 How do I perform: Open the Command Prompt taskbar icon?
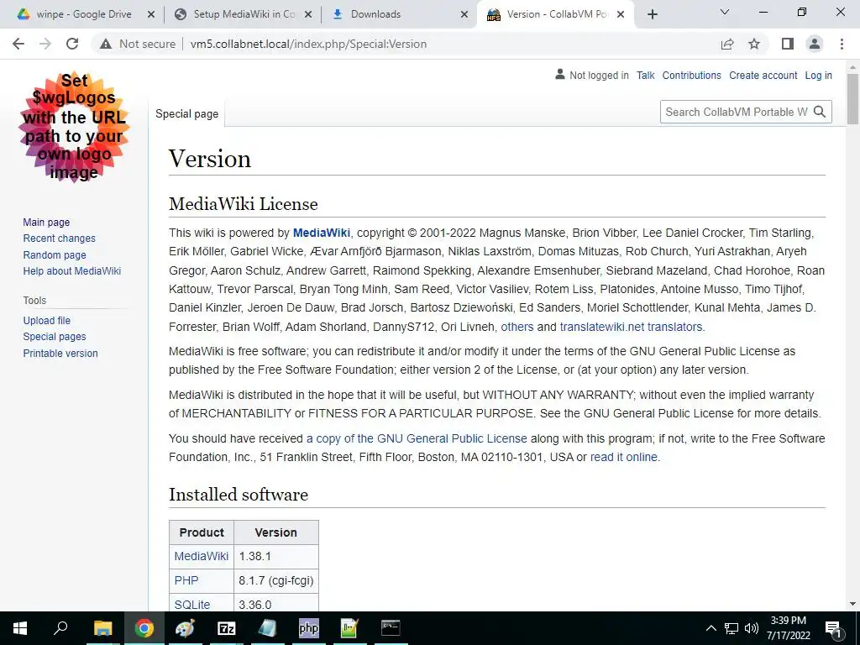(x=391, y=628)
